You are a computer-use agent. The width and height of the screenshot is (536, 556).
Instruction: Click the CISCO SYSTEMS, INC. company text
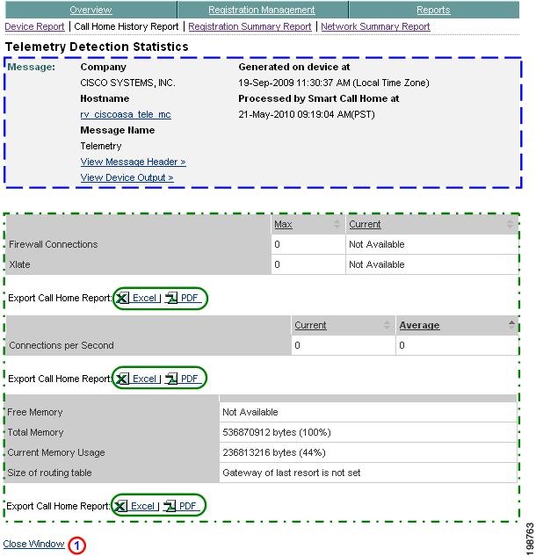pos(127,83)
